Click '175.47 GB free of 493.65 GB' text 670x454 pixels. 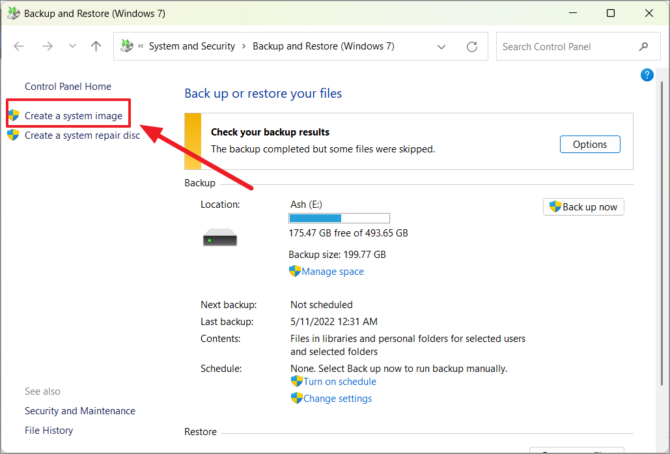(348, 233)
